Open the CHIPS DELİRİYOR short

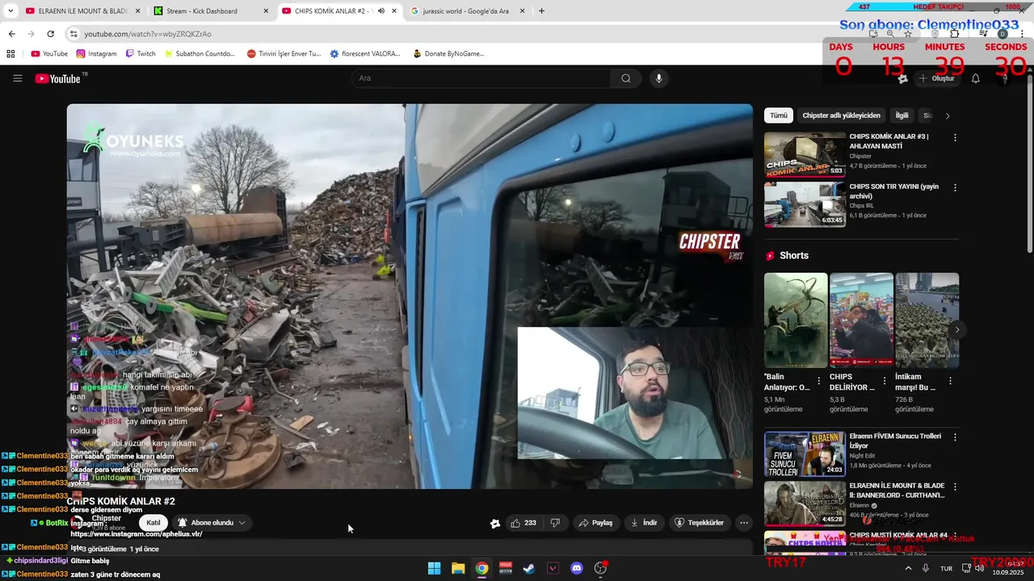tap(861, 320)
